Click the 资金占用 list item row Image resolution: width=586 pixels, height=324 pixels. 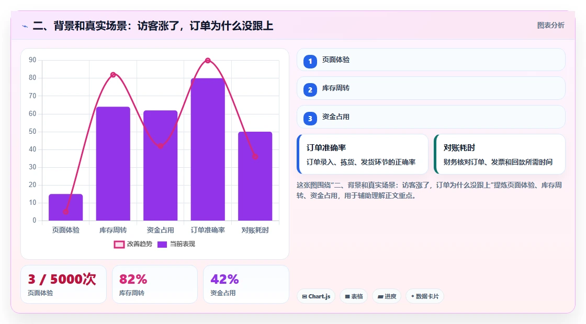click(431, 117)
